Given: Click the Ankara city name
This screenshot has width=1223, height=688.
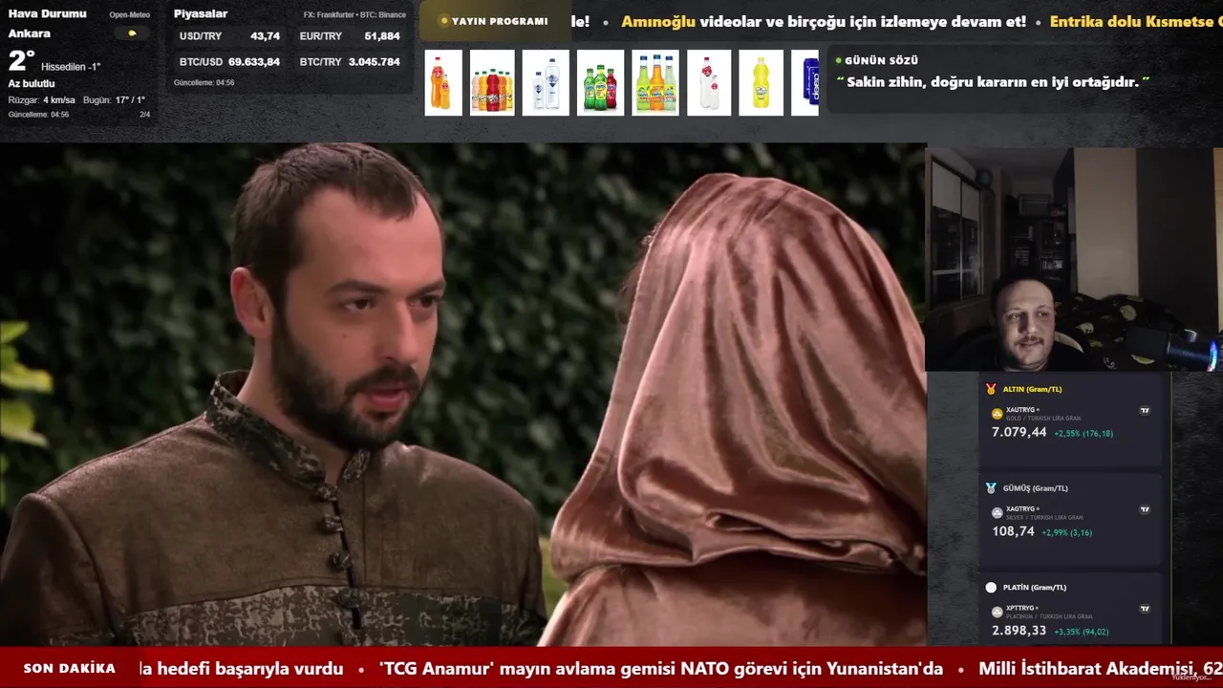Looking at the screenshot, I should [x=30, y=33].
